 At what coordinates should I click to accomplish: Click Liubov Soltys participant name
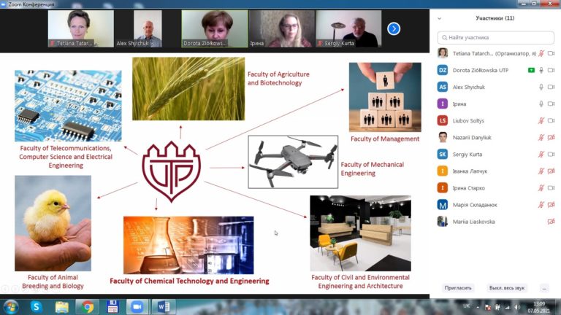[x=468, y=121]
